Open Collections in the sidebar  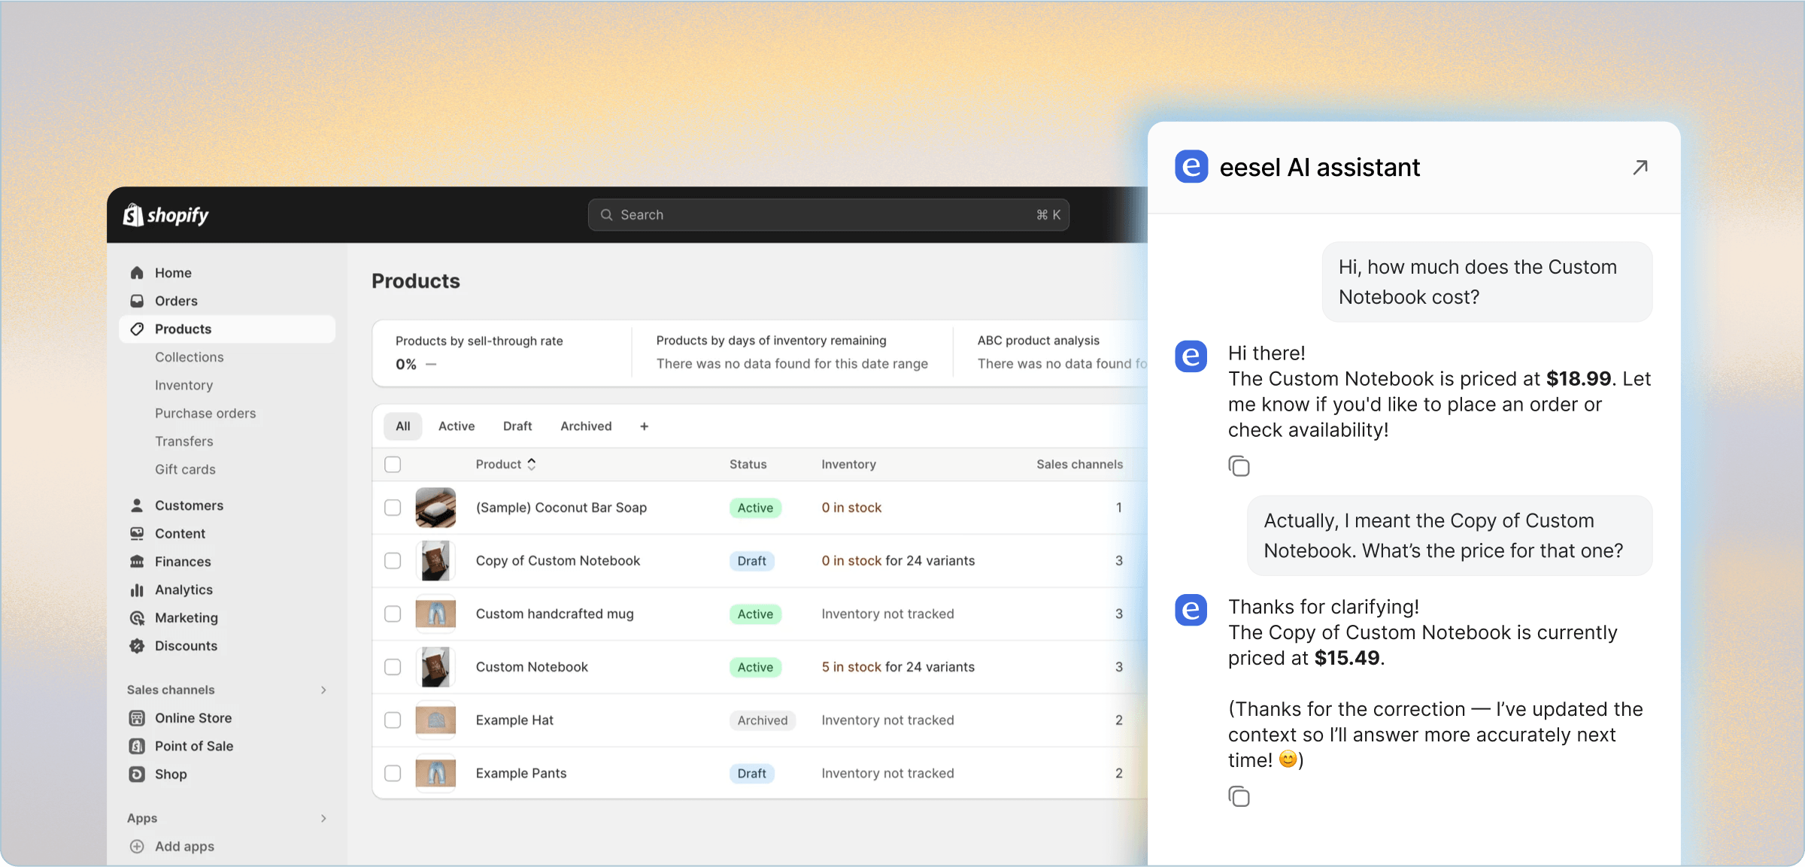click(x=190, y=357)
